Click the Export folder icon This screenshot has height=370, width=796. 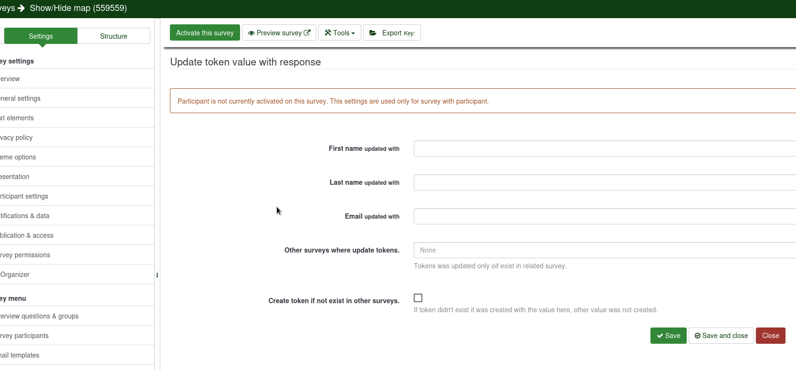tap(373, 33)
